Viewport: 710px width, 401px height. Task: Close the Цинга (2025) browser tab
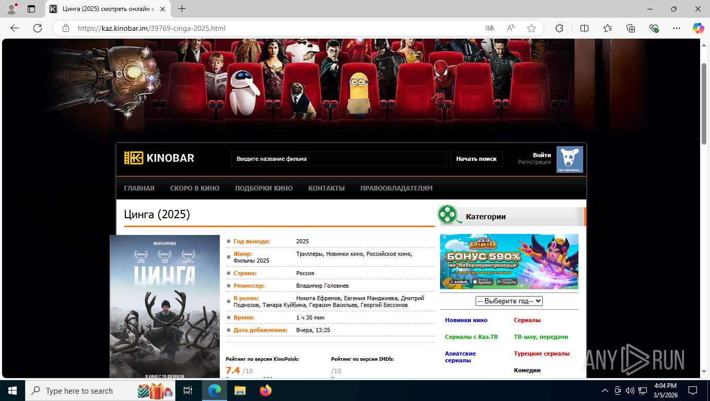[x=163, y=9]
